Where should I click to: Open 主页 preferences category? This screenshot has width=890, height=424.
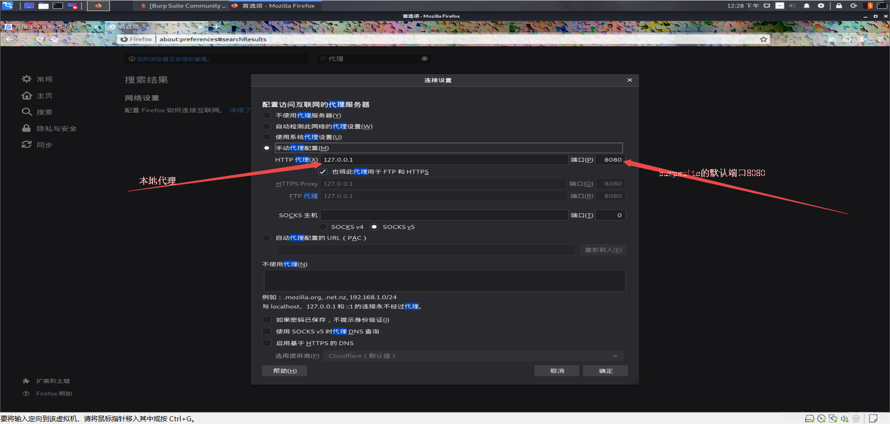pos(37,95)
